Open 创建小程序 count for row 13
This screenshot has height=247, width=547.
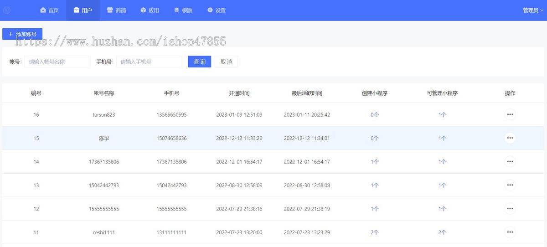375,185
